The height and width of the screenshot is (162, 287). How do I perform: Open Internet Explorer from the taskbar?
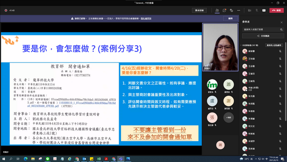point(70,159)
